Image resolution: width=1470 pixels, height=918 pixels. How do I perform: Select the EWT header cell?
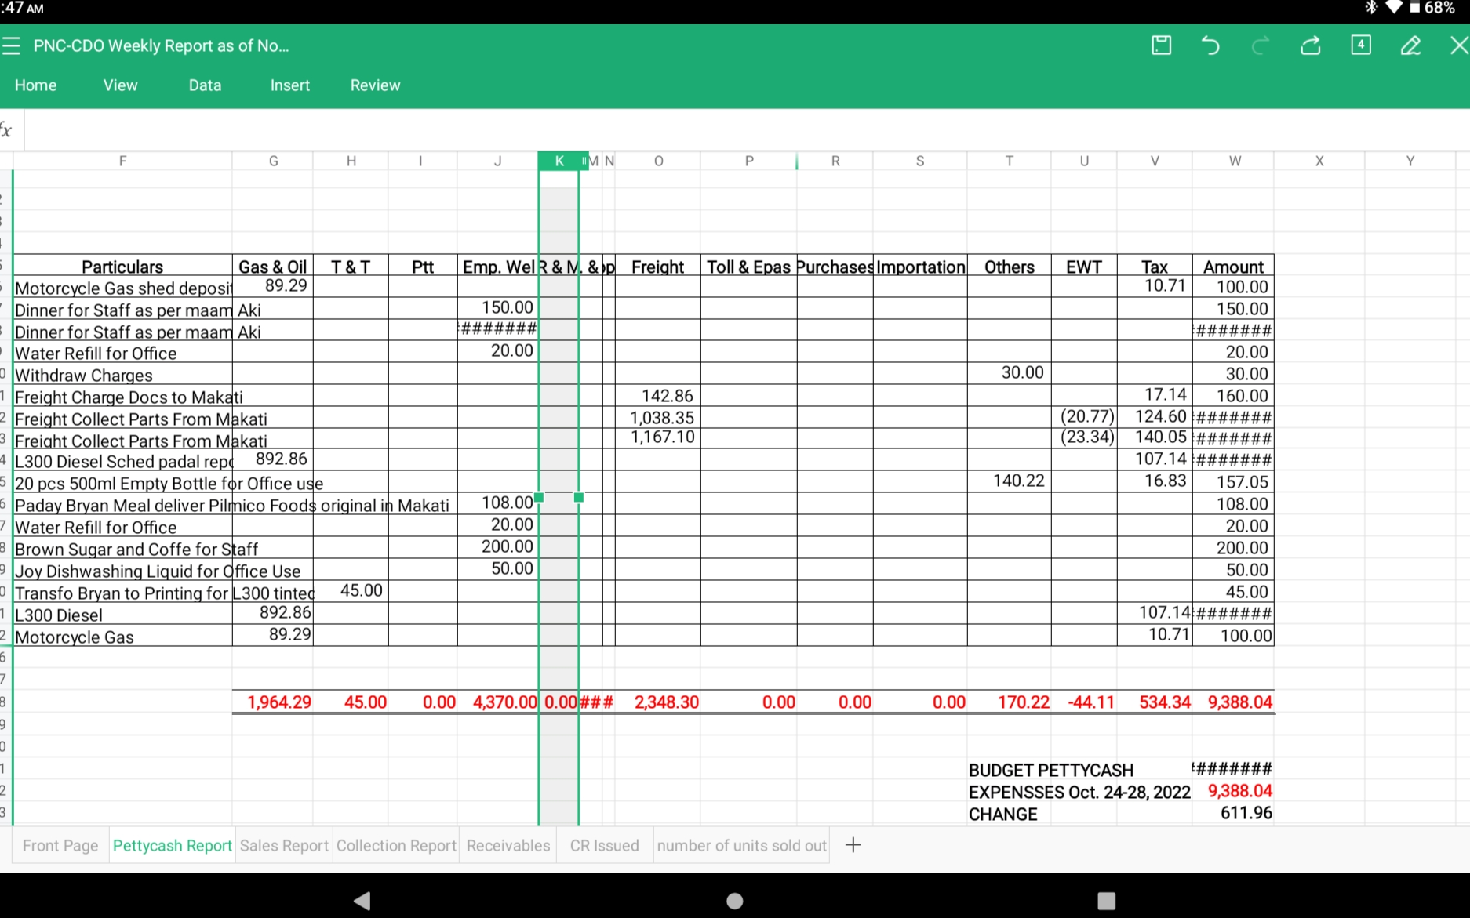(x=1084, y=267)
